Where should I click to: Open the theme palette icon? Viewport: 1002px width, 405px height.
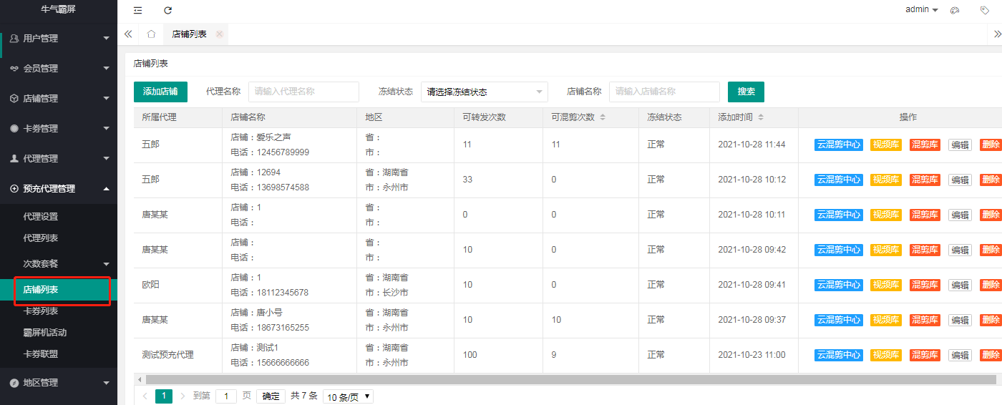click(954, 10)
